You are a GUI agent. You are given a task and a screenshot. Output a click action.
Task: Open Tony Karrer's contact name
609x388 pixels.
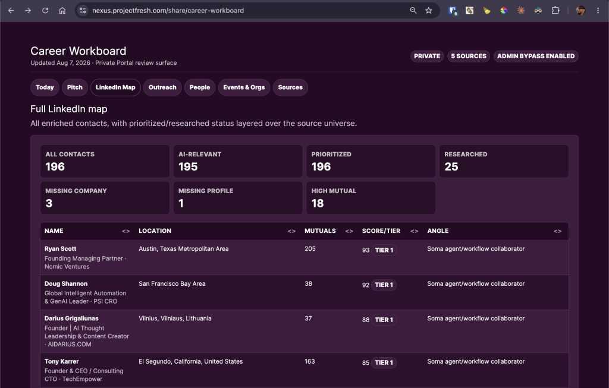tap(61, 361)
